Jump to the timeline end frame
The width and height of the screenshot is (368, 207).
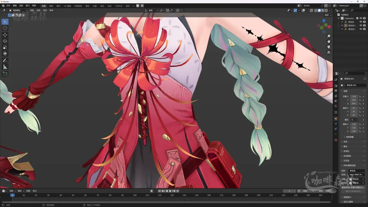(178, 191)
